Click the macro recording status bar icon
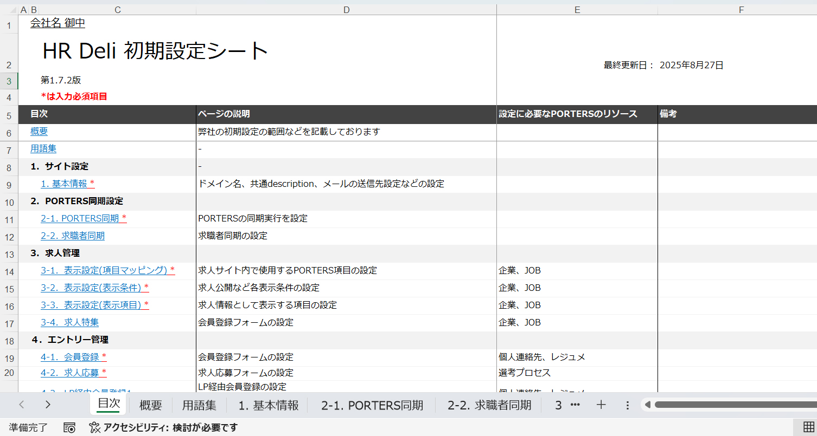 click(69, 427)
